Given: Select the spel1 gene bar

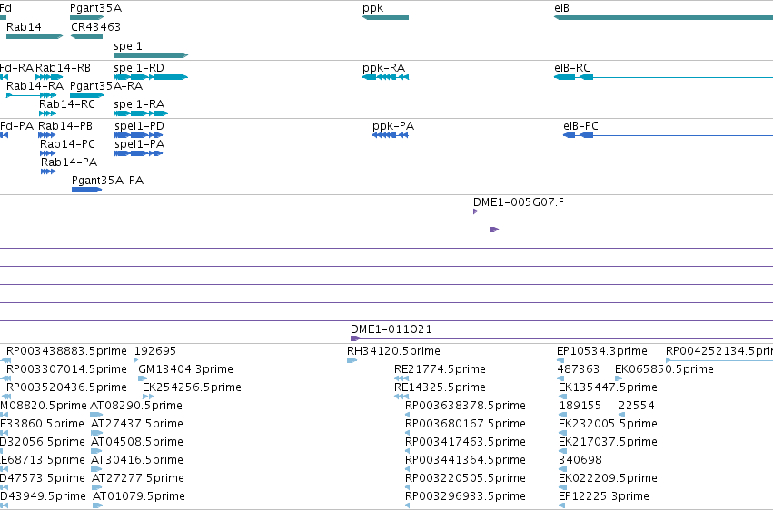Looking at the screenshot, I should [x=151, y=55].
